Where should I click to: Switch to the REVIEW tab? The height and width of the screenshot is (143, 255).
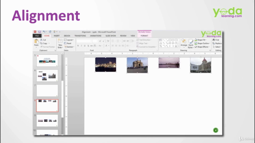tap(123, 36)
